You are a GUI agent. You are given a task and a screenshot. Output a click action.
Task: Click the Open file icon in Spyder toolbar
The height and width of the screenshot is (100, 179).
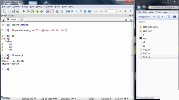9,11
